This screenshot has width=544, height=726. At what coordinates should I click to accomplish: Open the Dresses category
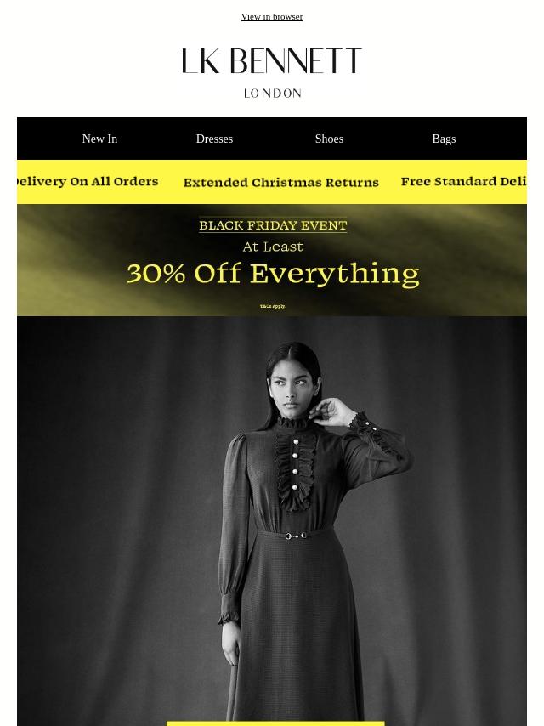214,139
